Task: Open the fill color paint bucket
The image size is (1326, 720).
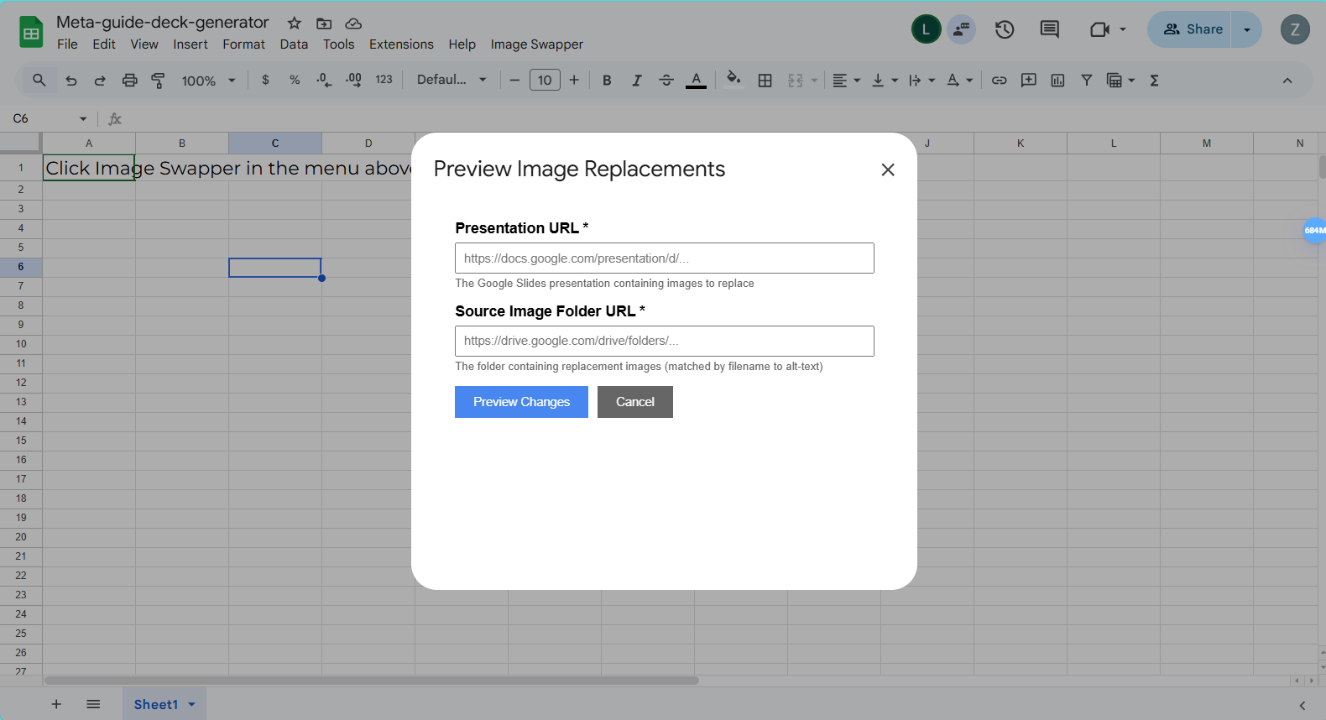Action: point(733,80)
